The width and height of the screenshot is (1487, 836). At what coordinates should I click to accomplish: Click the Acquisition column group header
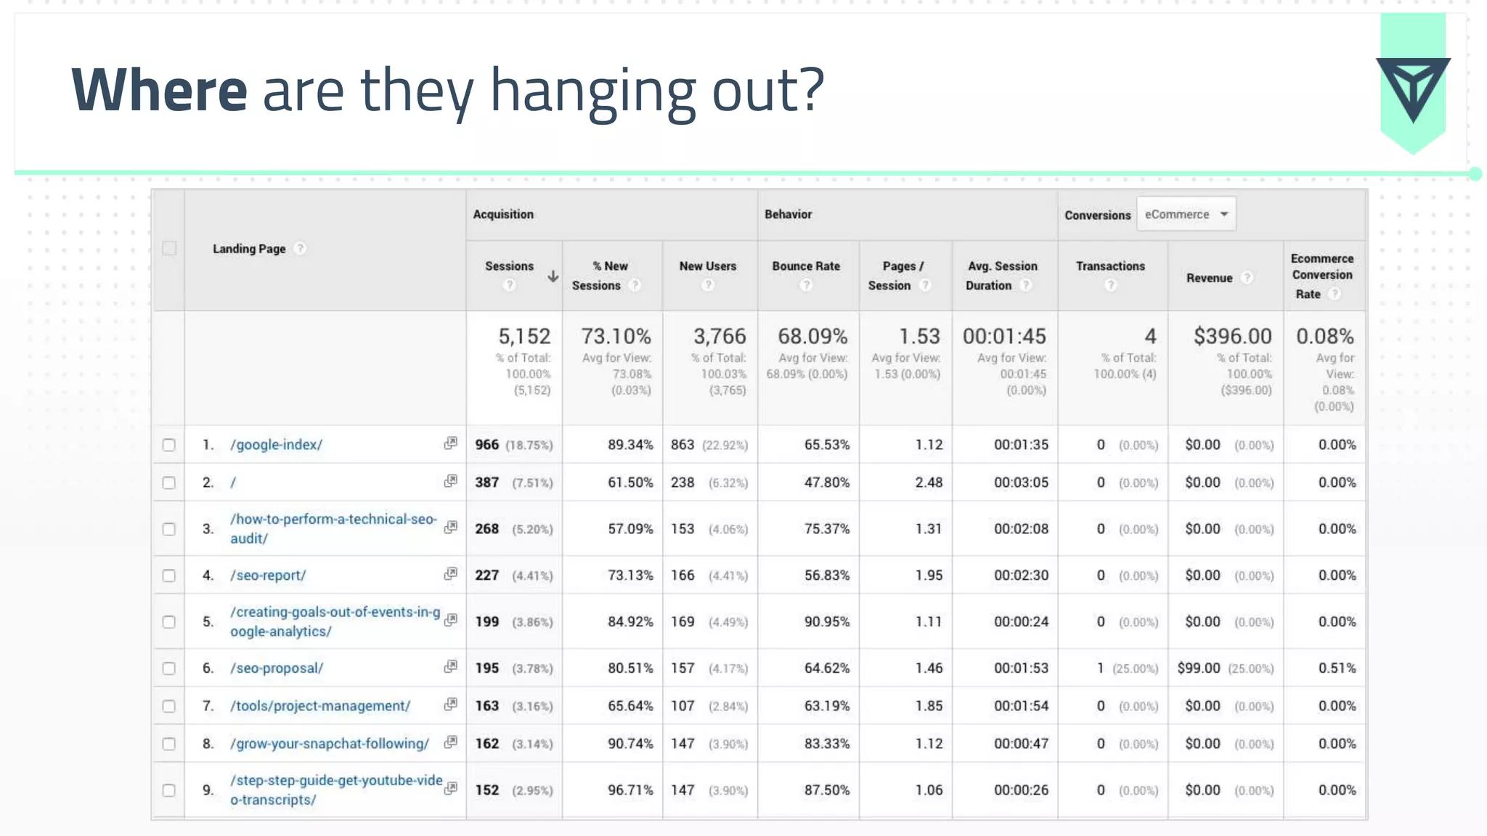tap(503, 214)
